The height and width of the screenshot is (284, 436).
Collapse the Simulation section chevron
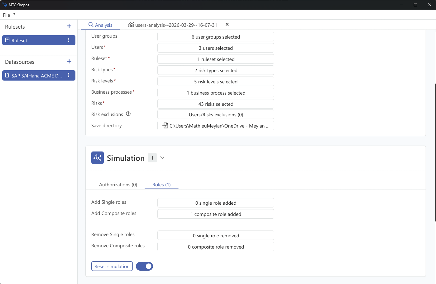[162, 158]
